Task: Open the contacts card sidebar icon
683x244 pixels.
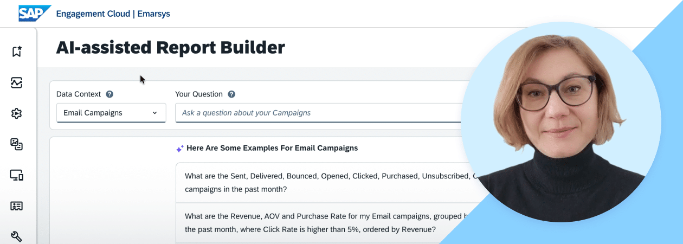Action: click(x=16, y=206)
